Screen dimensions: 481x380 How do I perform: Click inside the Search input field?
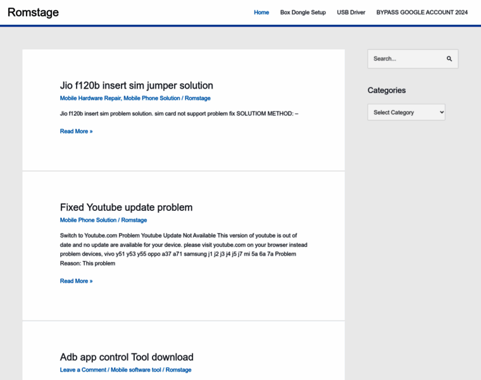(405, 59)
